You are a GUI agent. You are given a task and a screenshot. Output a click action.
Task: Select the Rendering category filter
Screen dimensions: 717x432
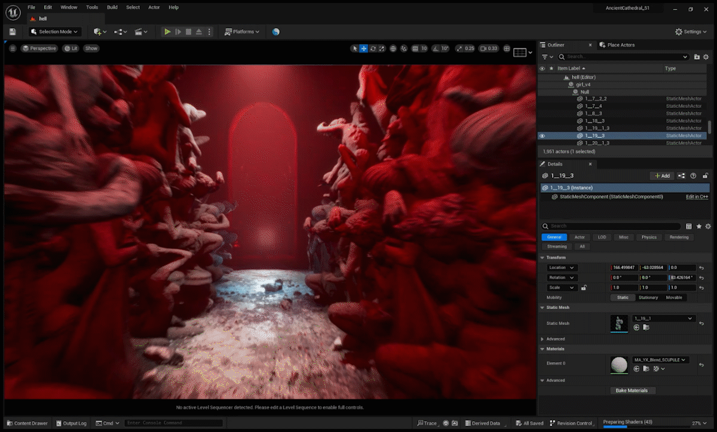pos(679,237)
